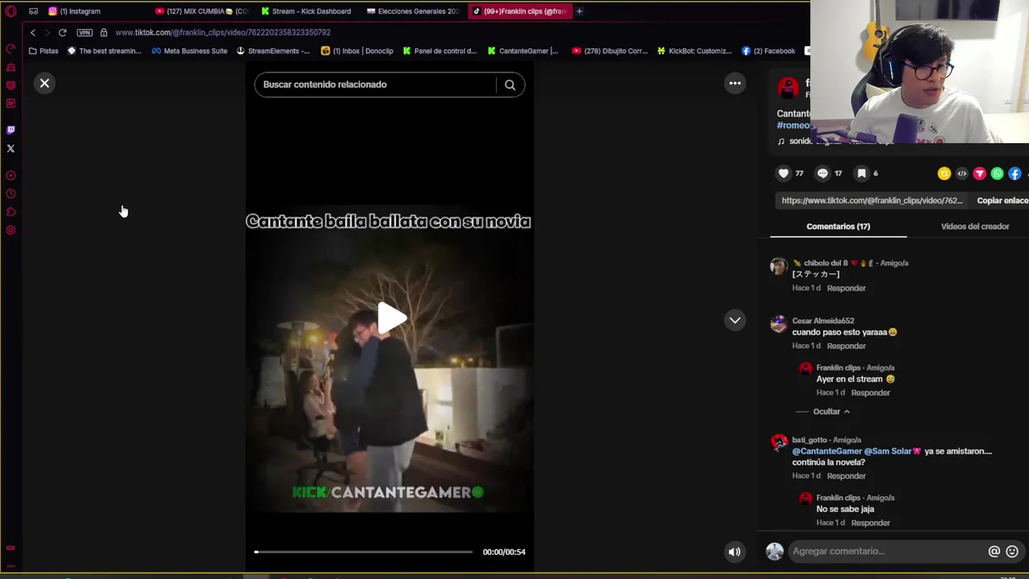Switch to the MIX CUMBIA YouTube tab

(x=202, y=11)
